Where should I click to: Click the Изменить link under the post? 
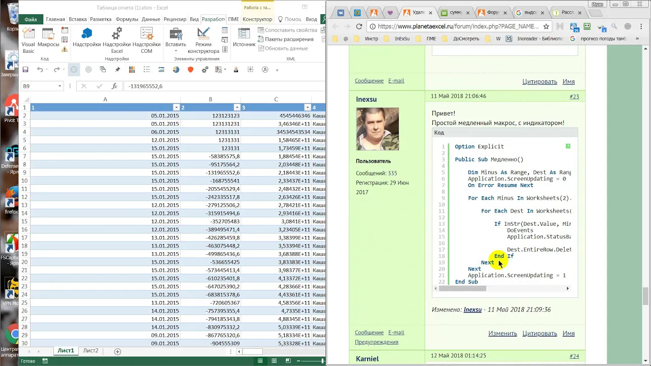[x=502, y=333]
